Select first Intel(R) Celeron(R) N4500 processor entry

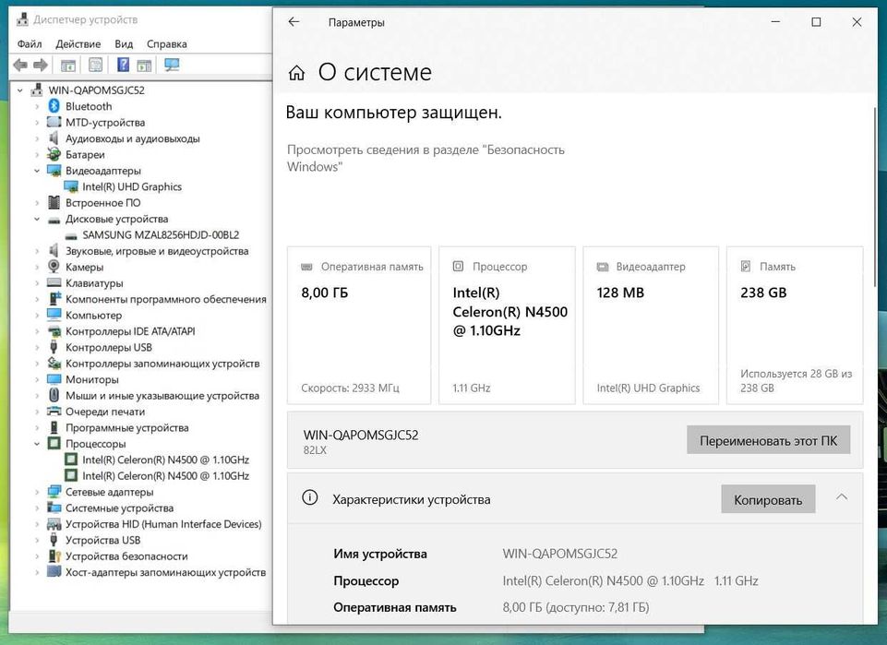(166, 460)
